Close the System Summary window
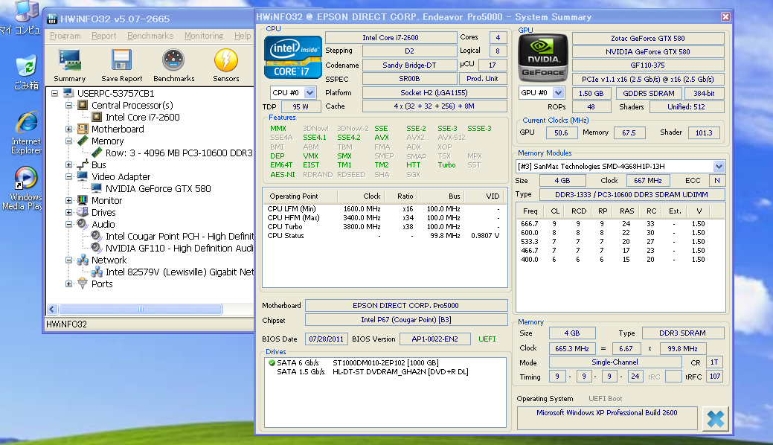 (725, 17)
